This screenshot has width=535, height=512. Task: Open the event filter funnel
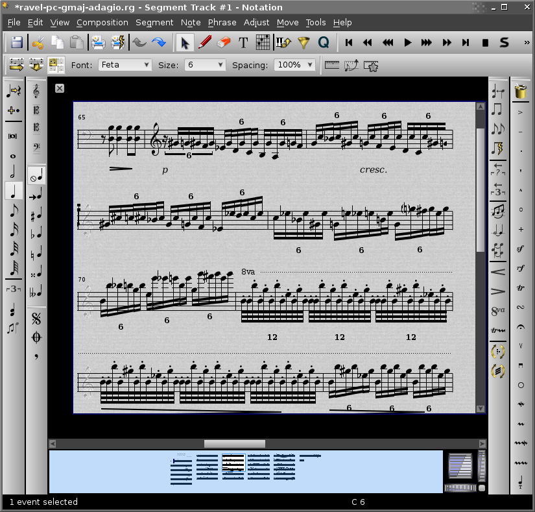point(305,42)
